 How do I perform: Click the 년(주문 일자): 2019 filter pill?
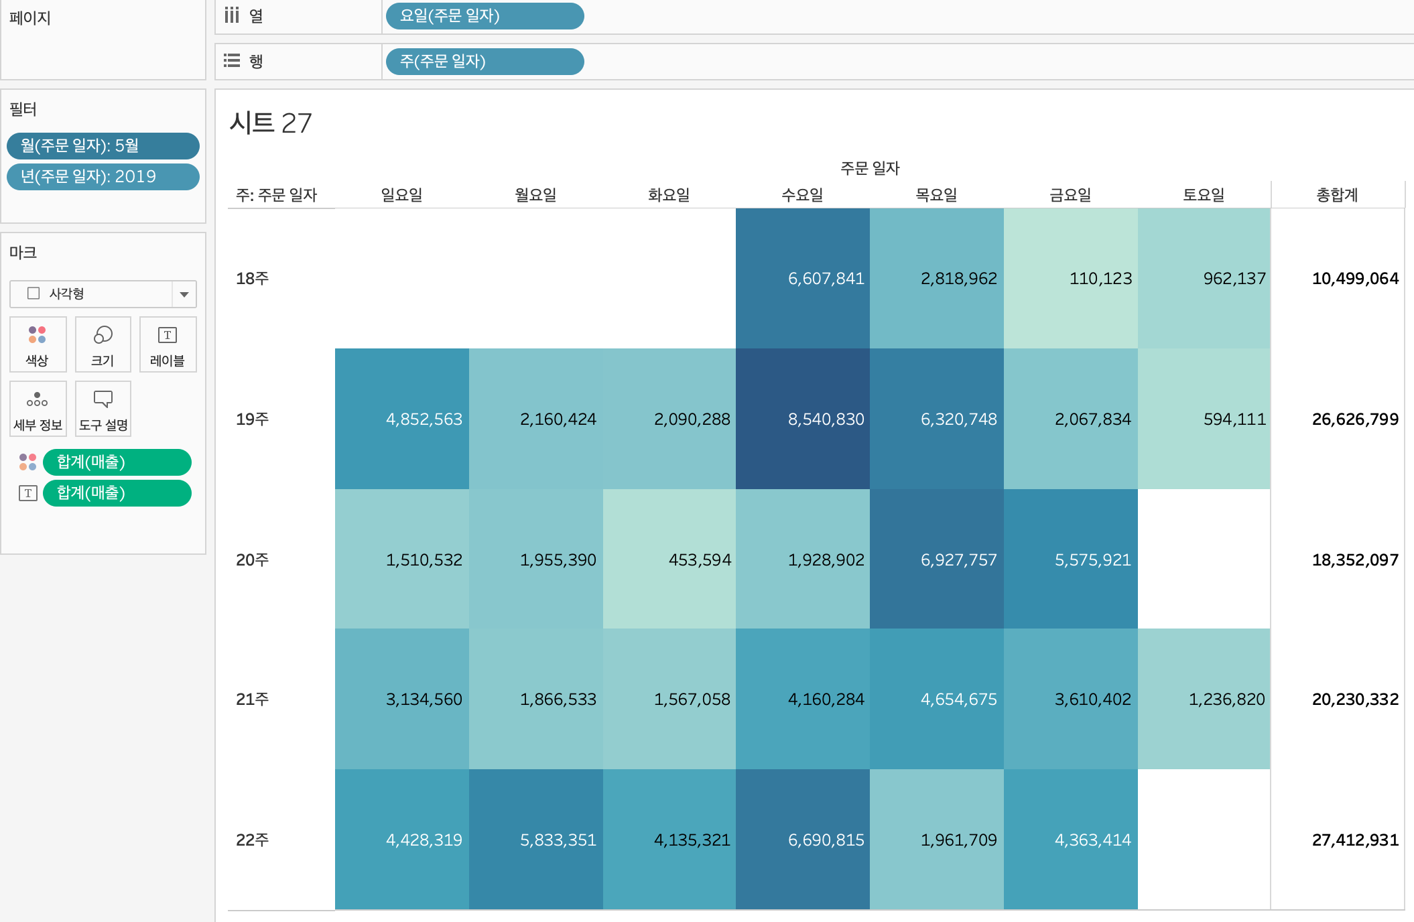[x=103, y=177]
